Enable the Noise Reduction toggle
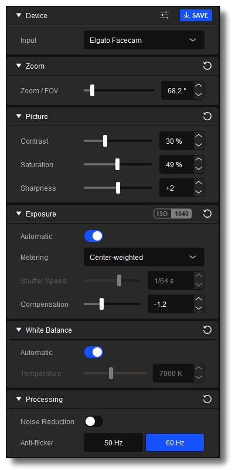232x470 pixels. pyautogui.click(x=94, y=422)
